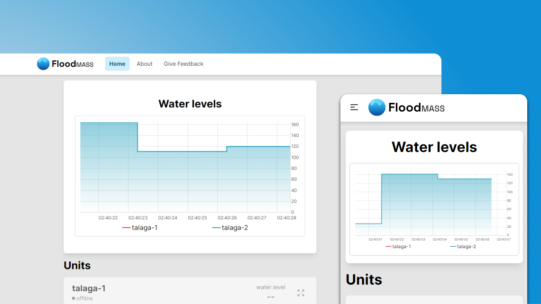Hide talaga-2 series label in mobile chart legend
This screenshot has height=304, width=541.
466,246
